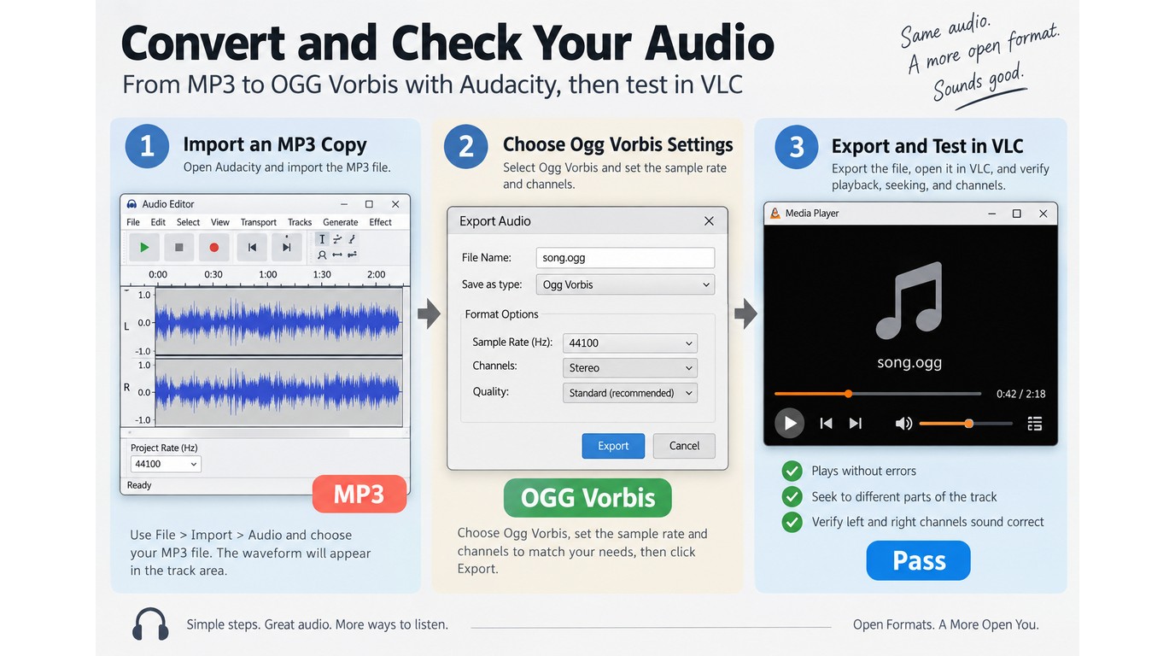Click the music note artwork in Media Player
This screenshot has width=1175, height=656.
pyautogui.click(x=909, y=301)
